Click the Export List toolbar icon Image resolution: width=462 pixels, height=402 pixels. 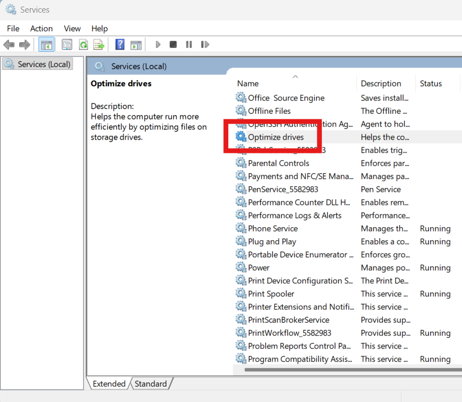point(100,45)
